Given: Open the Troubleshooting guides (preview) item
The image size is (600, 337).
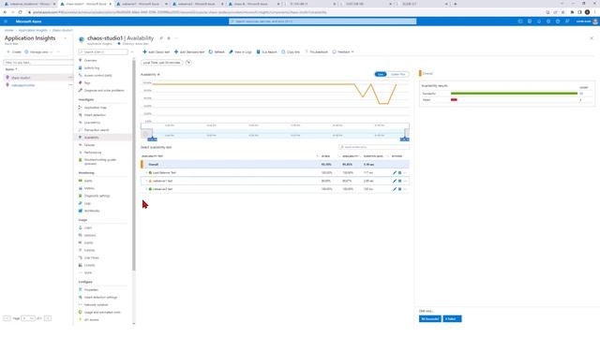Looking at the screenshot, I should 100,162.
